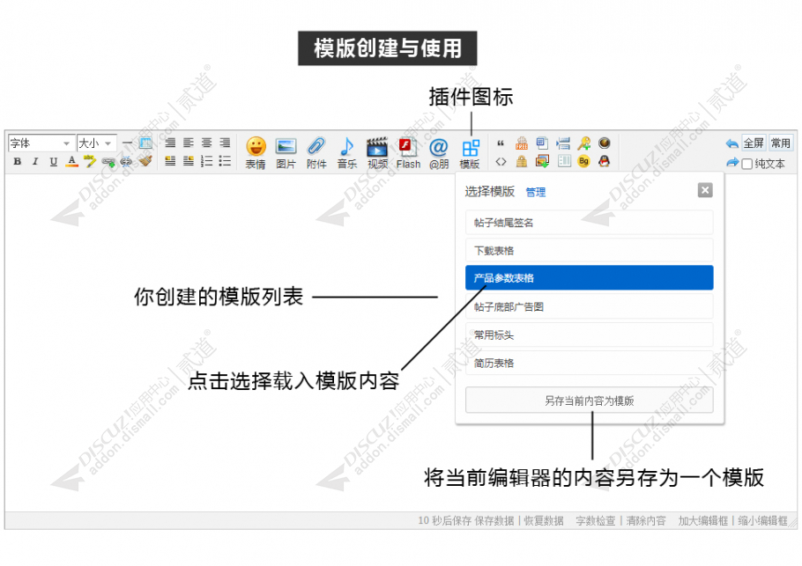Screen dimensions: 802x566
Task: Insert a code block
Action: pos(501,161)
